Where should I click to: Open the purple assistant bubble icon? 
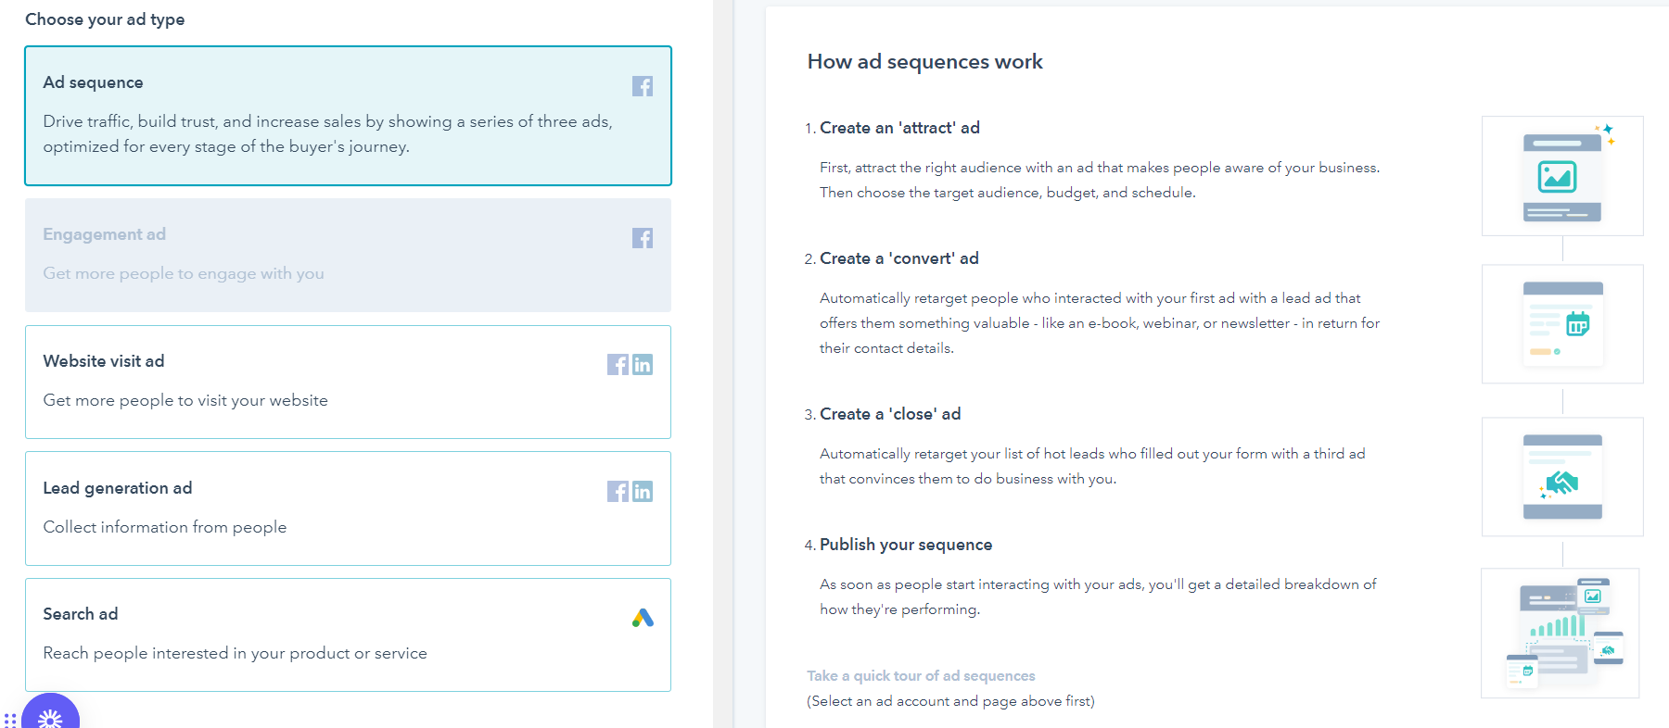coord(51,717)
